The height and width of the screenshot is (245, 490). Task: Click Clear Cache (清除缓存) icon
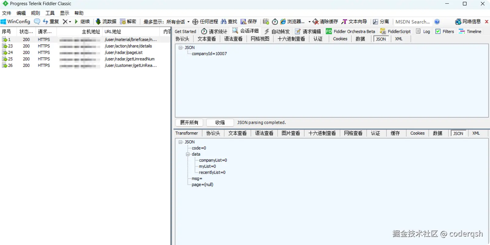[316, 22]
